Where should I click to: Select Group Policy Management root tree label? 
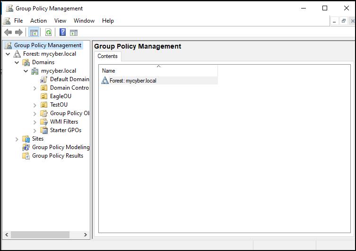pos(48,45)
